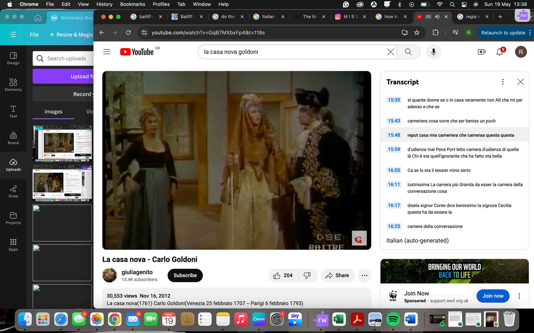Viewport: 534px width, 333px height.
Task: Open macOS Control Center in menu bar
Action: coord(464,4)
